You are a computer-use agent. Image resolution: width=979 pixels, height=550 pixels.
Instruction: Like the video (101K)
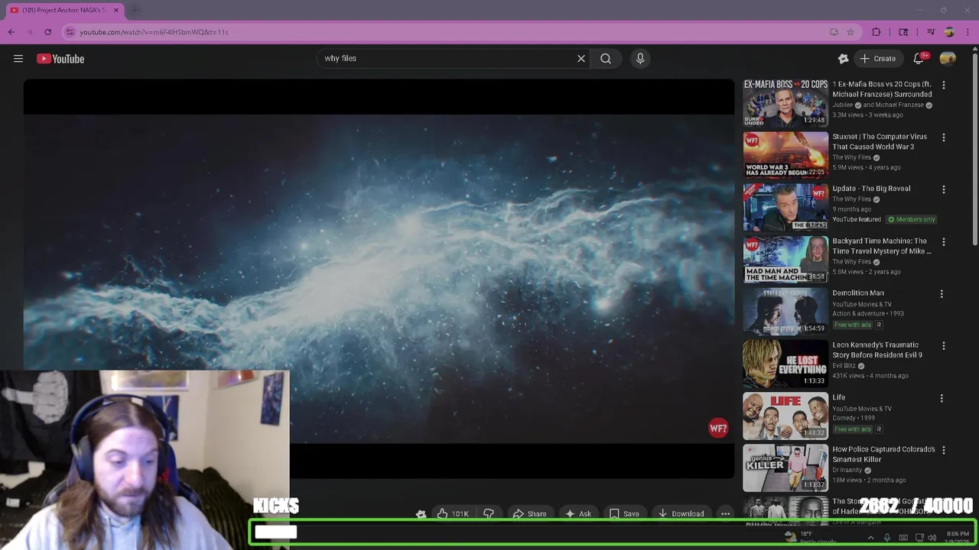click(453, 513)
